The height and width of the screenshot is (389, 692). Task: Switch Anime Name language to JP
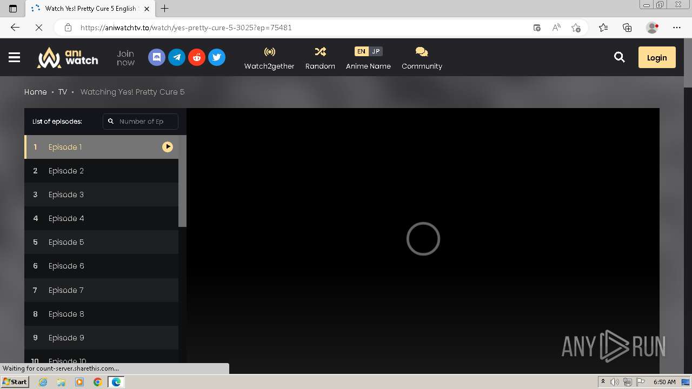[x=376, y=51]
